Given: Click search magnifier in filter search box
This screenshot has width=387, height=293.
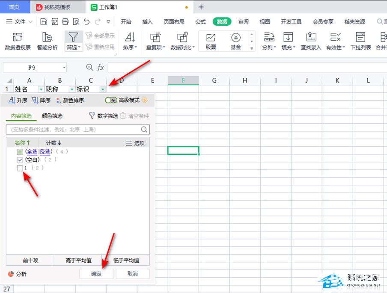Looking at the screenshot, I should [144, 130].
